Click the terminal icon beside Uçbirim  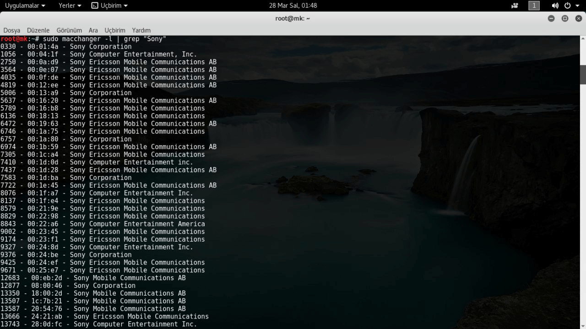[x=95, y=5]
